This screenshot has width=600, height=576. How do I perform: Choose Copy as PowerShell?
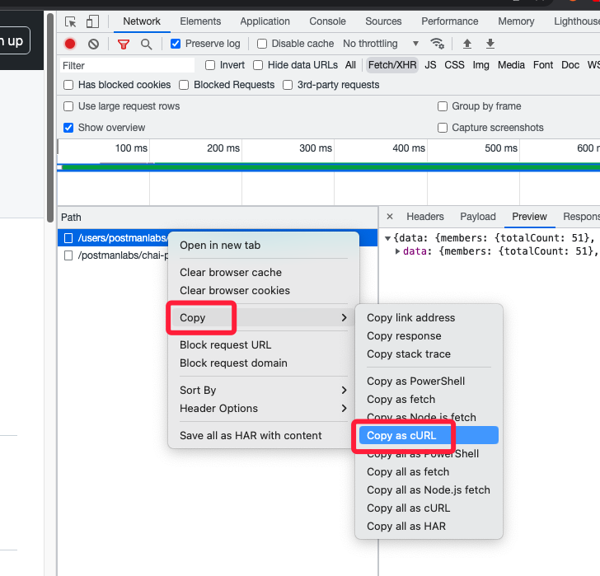pos(429,381)
